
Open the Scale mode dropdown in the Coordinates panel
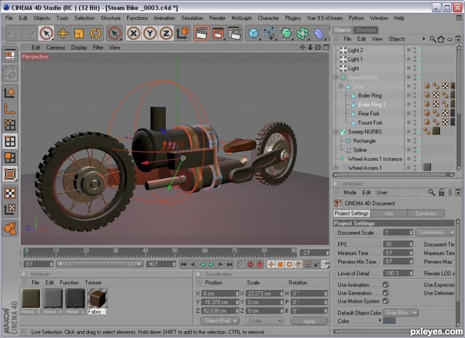pos(264,321)
